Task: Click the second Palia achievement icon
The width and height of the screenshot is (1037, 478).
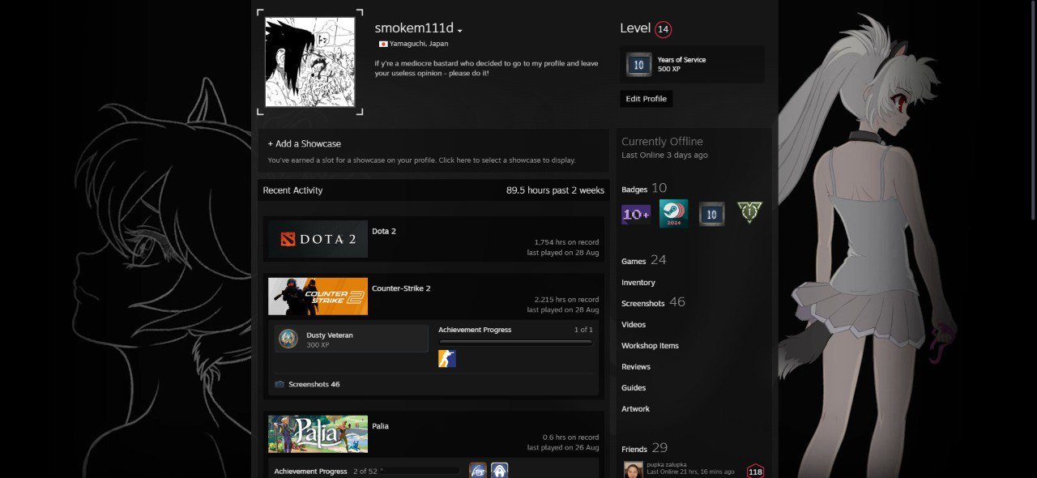Action: [499, 471]
